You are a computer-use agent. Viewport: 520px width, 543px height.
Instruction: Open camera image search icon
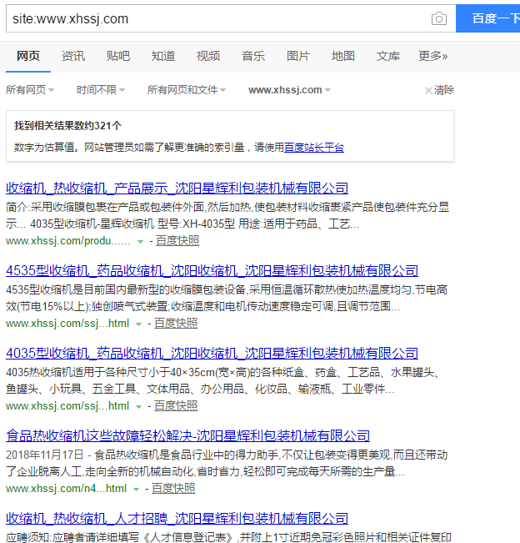coord(438,18)
